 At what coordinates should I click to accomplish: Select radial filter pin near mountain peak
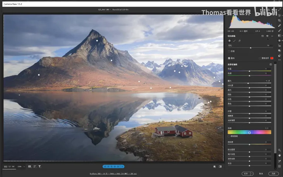[97, 41]
